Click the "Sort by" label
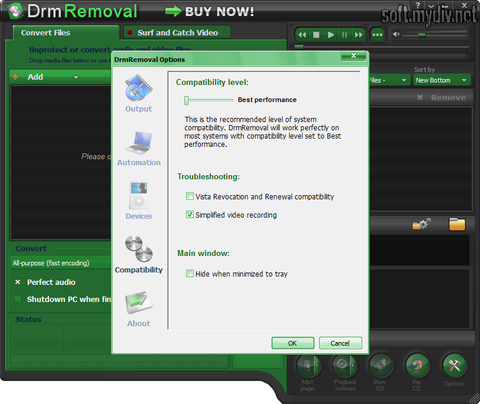Screen dimensions: 480x404 pos(424,70)
